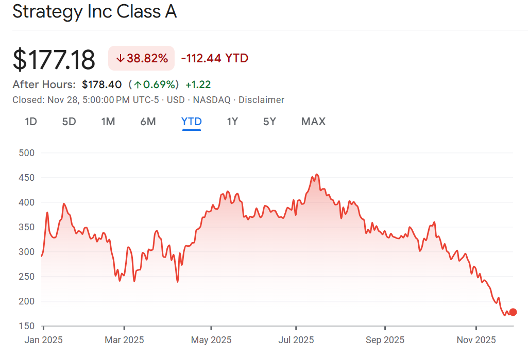The image size is (528, 357).
Task: View the 6M price chart
Action: tap(148, 122)
